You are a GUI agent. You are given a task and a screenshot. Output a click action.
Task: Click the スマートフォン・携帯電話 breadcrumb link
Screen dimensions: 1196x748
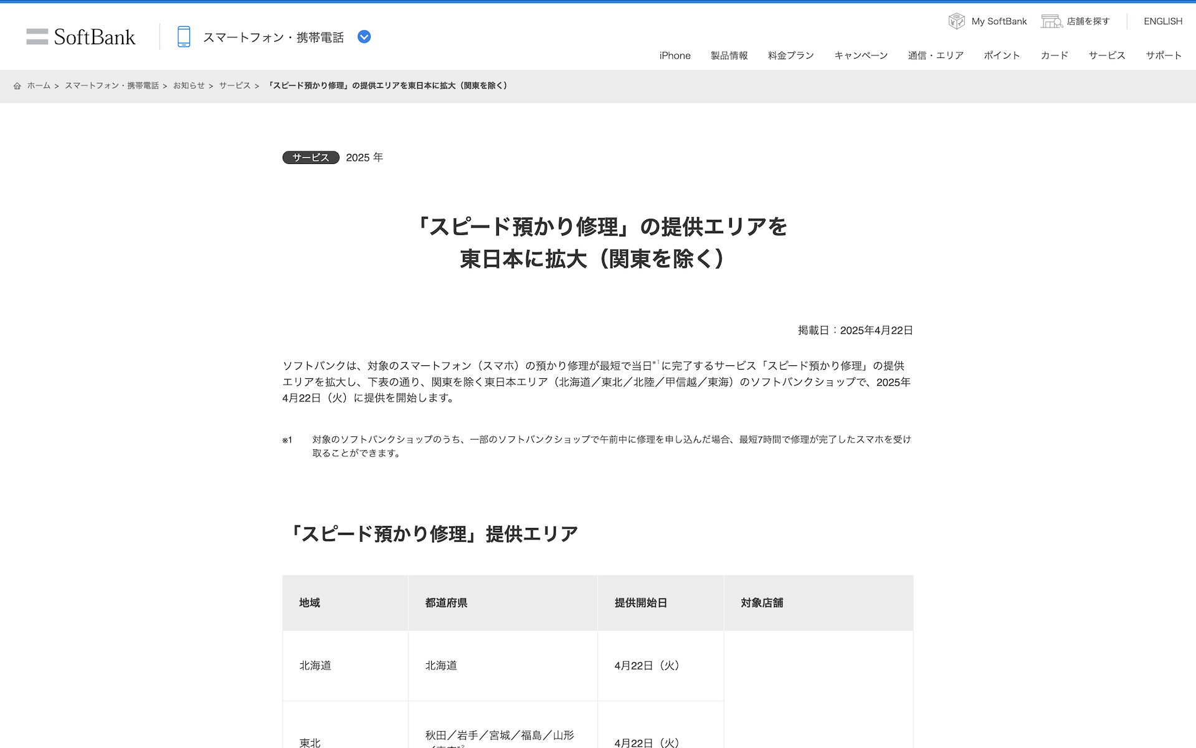point(112,86)
